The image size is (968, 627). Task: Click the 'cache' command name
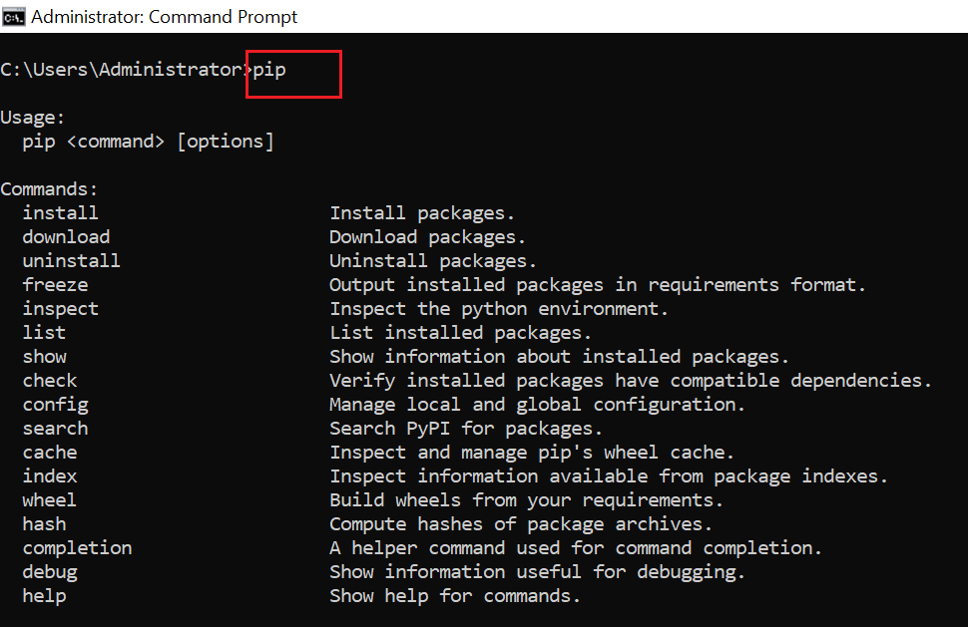pyautogui.click(x=50, y=453)
